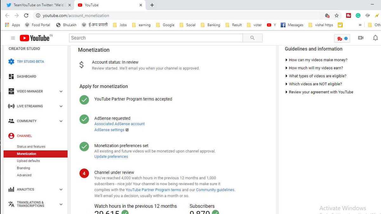Click the search magnifier button

pos(252,38)
